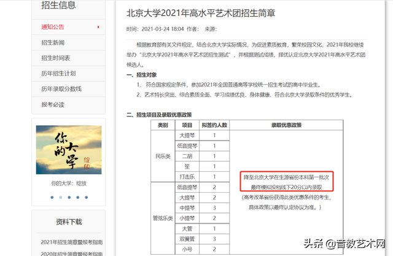Click the 你的大学 banner image

(x=69, y=150)
